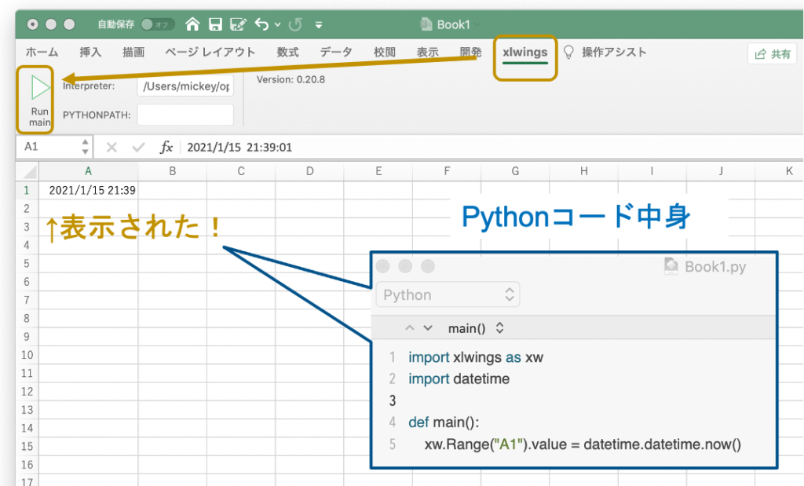This screenshot has width=804, height=486.
Task: Click the down arrow of the Name Box stepper
Action: coord(85,151)
